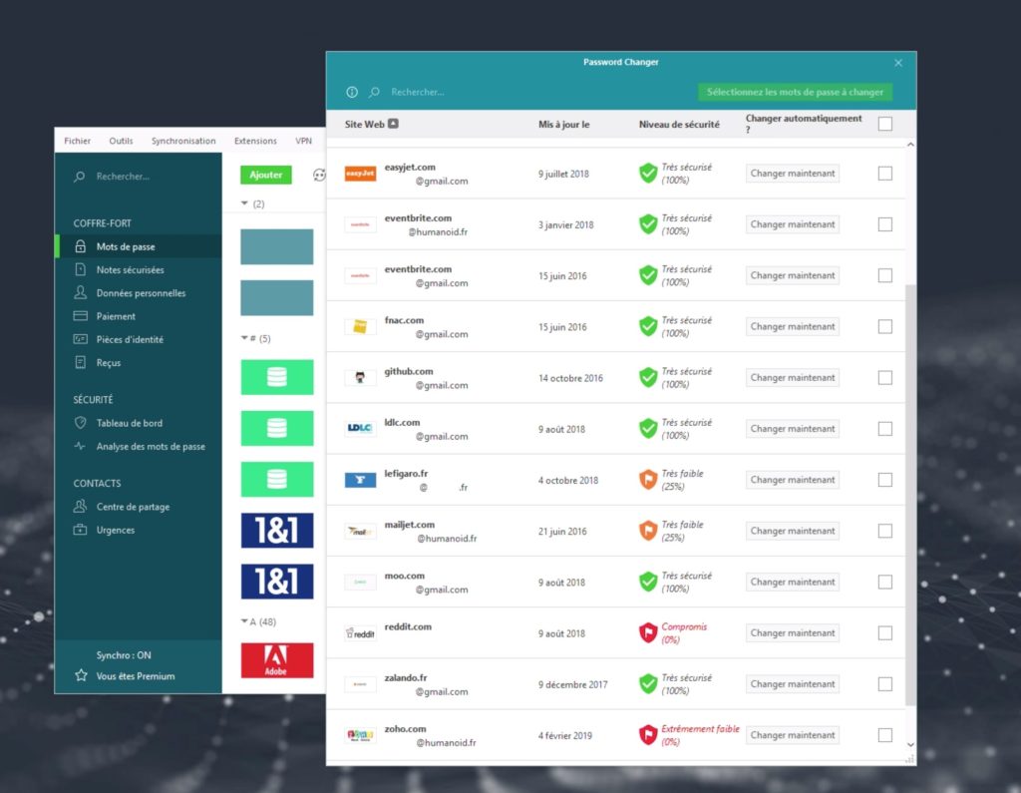Screen dimensions: 1021x793
Task: Click Changer maintenant for moo.com
Action: pyautogui.click(x=793, y=582)
